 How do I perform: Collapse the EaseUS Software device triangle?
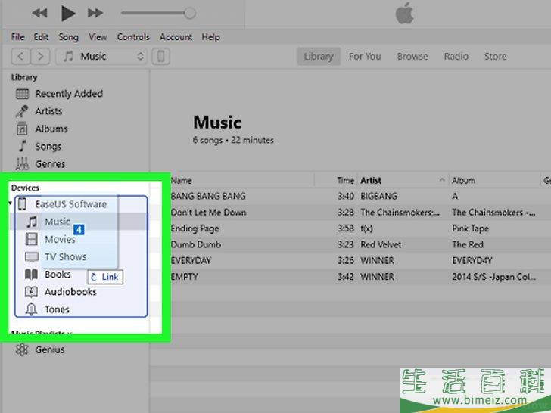11,203
